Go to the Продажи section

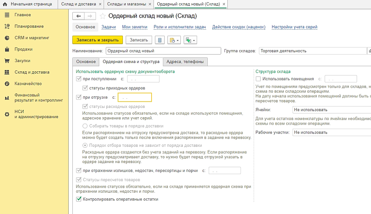coord(23,49)
